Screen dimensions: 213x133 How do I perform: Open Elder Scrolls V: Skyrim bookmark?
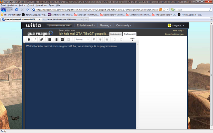(112, 15)
